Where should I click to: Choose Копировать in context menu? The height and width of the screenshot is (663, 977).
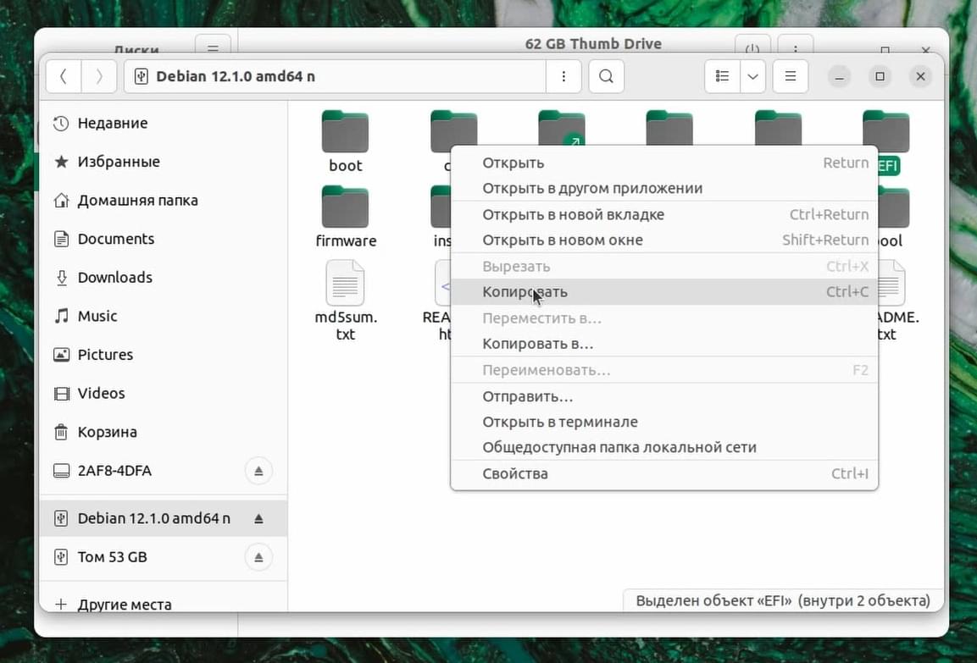(664, 291)
